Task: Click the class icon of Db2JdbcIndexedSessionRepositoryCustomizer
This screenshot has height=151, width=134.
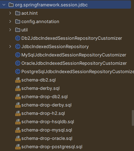Action: (x=18, y=38)
